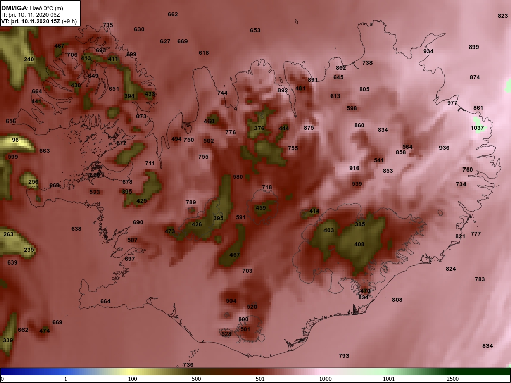Select the map value "414"
Image resolution: width=511 pixels, height=383 pixels.
[314, 211]
